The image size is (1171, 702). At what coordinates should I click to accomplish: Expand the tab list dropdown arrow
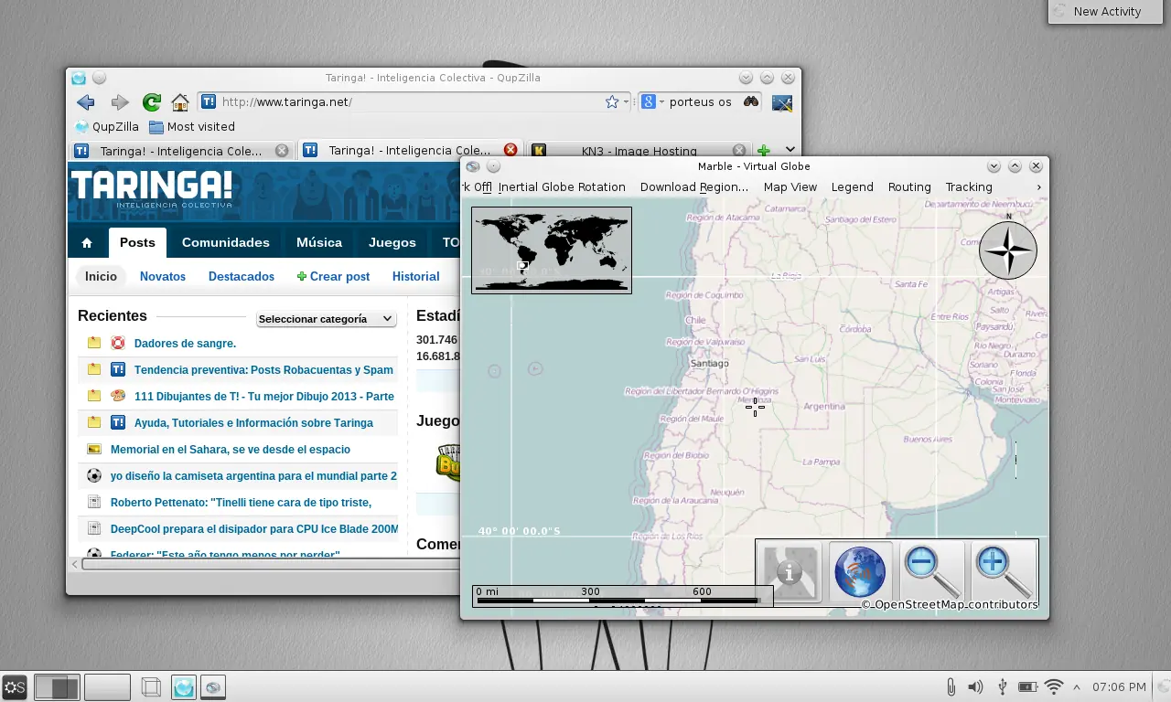tap(790, 150)
